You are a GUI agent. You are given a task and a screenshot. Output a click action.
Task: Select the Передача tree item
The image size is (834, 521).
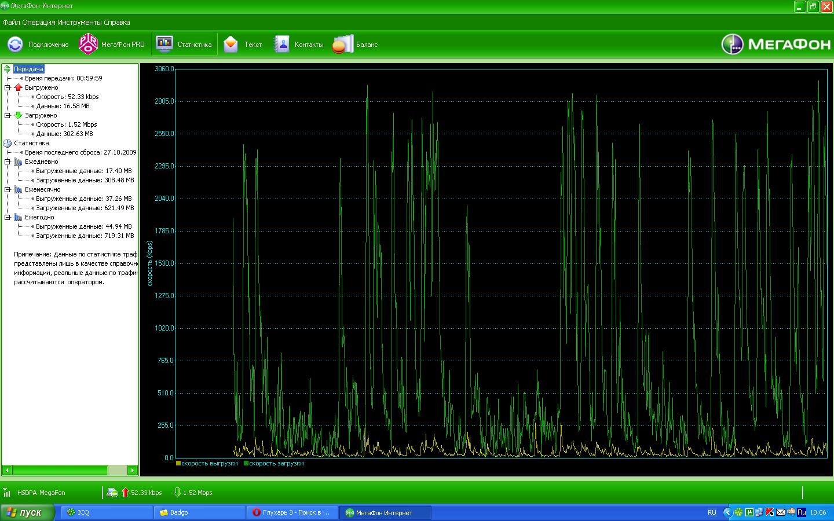pyautogui.click(x=28, y=69)
